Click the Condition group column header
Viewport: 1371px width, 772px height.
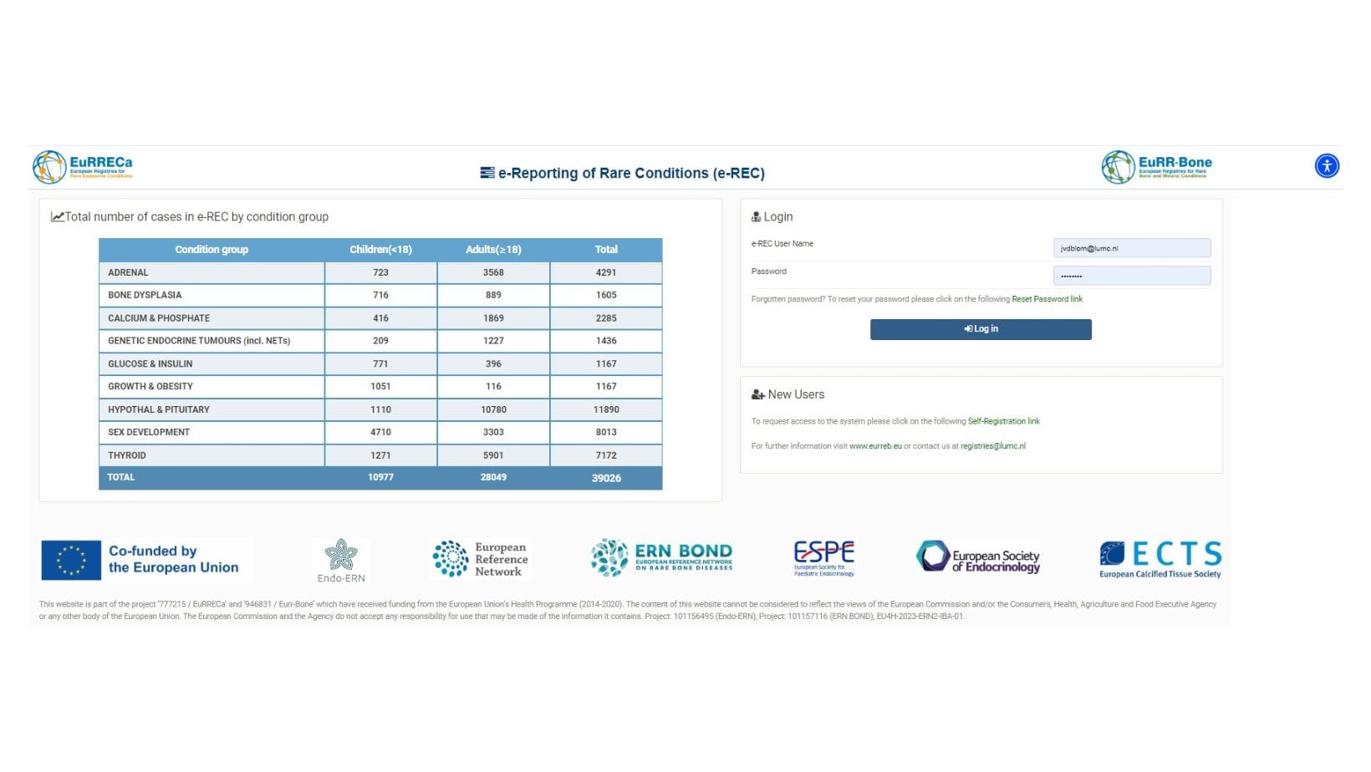212,250
